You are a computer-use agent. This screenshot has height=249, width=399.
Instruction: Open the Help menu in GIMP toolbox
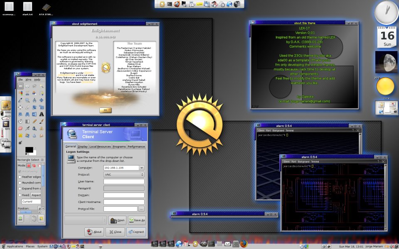pyautogui.click(x=37, y=80)
